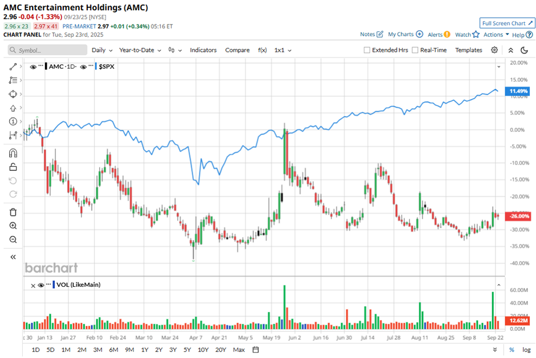Select the measure range tool
The image size is (536, 358).
click(x=13, y=135)
